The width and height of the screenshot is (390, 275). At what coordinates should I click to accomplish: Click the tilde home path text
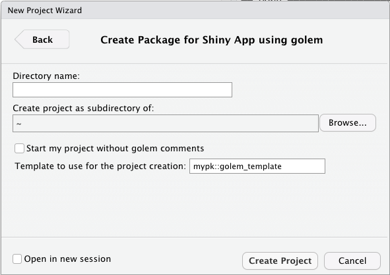click(x=19, y=124)
